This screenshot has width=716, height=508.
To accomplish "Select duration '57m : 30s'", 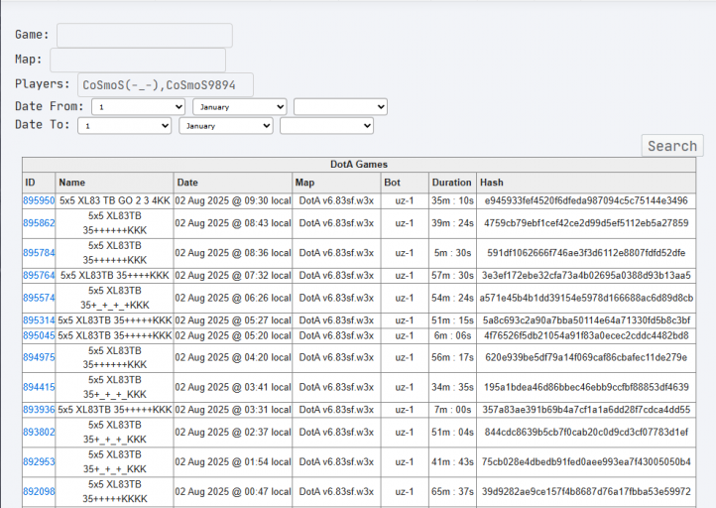I will click(452, 276).
